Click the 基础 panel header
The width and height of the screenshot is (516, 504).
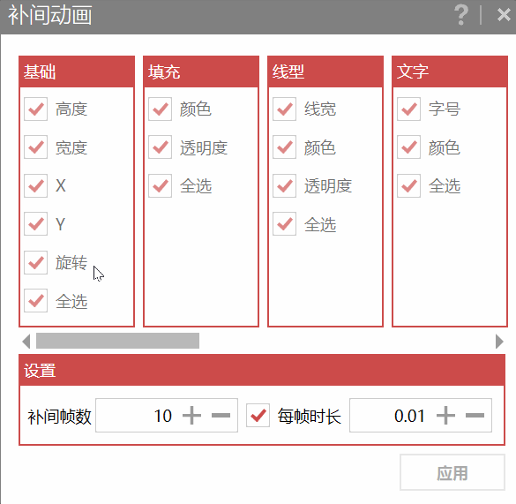77,71
